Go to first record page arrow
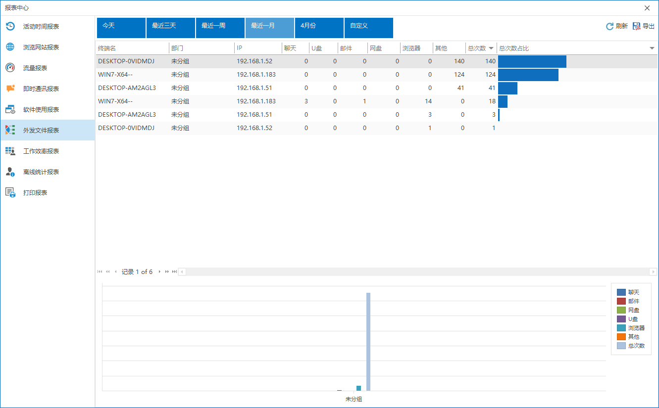This screenshot has width=659, height=408. 100,272
